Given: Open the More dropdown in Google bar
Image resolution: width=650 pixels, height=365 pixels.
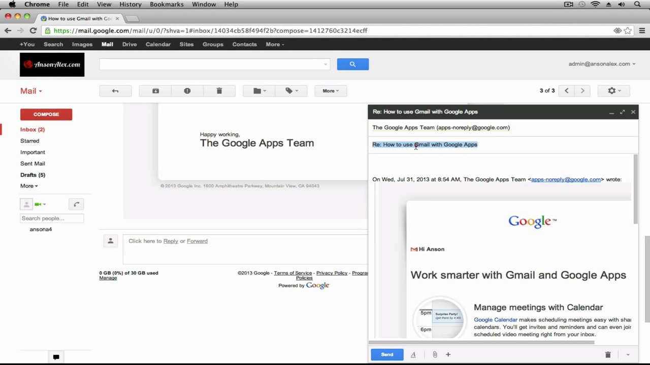Looking at the screenshot, I should click(275, 45).
